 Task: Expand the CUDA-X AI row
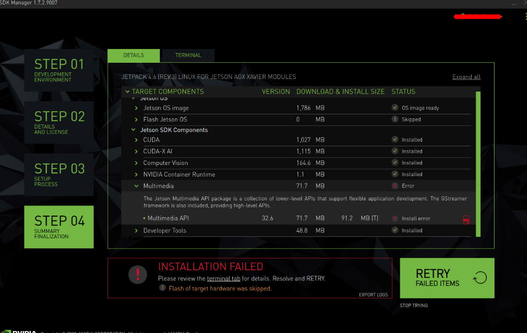pos(136,151)
